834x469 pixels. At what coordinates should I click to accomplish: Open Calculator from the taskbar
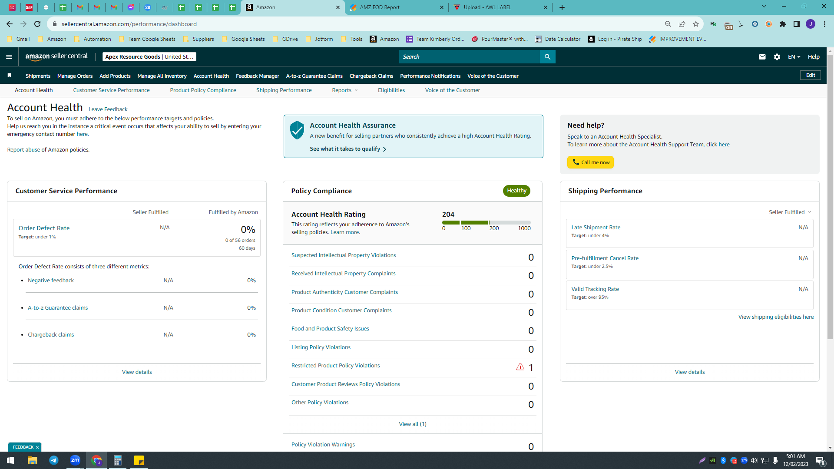click(x=118, y=460)
